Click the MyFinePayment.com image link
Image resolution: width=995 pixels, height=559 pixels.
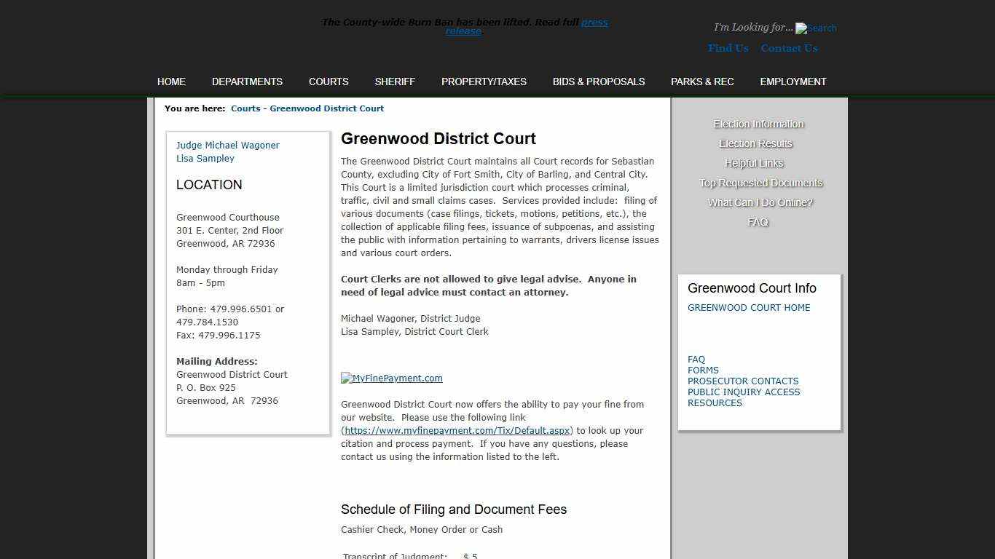pos(391,378)
